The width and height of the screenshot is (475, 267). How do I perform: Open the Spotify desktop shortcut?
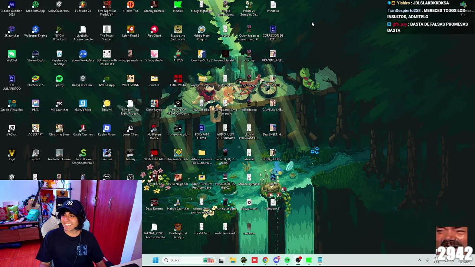pyautogui.click(x=59, y=81)
